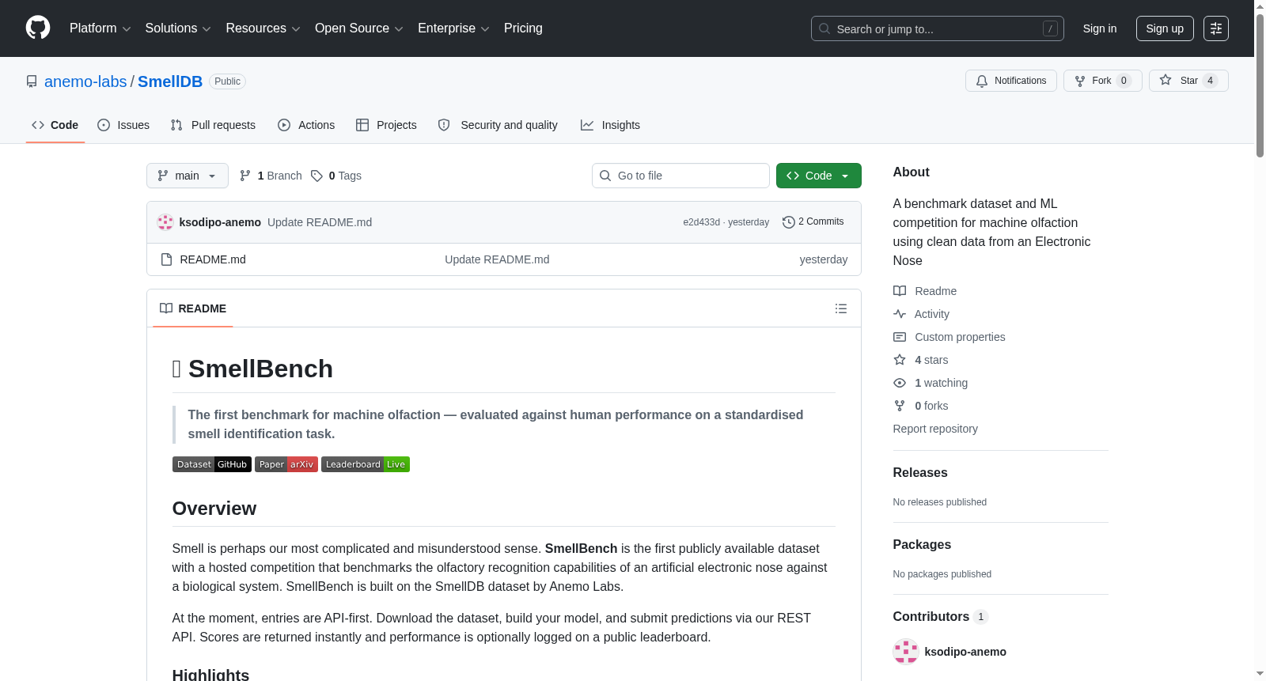Open commit e2d433d
Image resolution: width=1266 pixels, height=681 pixels.
click(702, 222)
